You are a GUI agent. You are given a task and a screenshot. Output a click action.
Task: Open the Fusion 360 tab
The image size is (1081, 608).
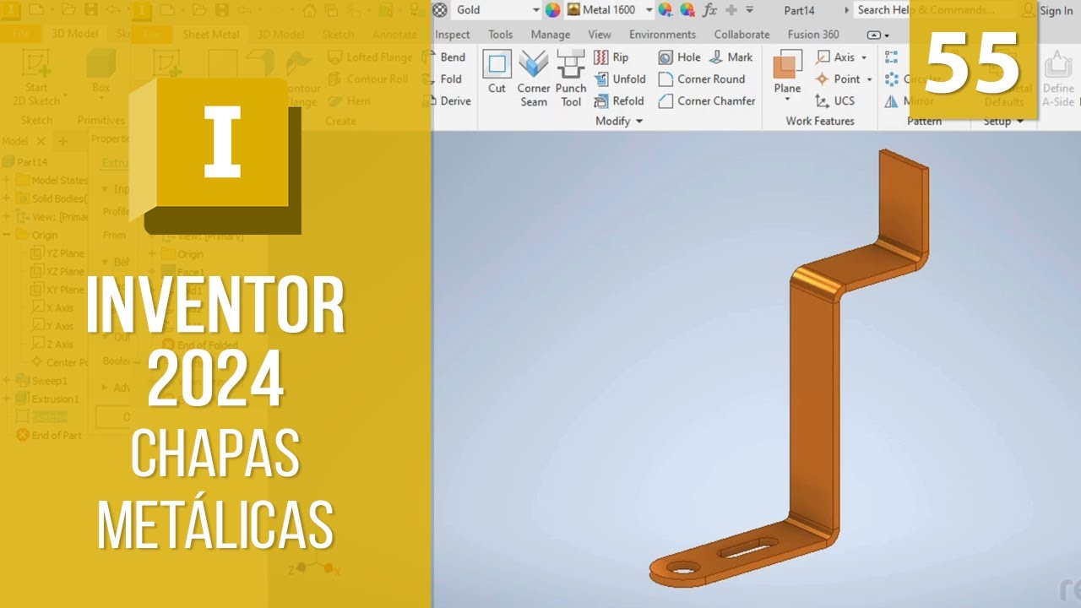click(813, 35)
